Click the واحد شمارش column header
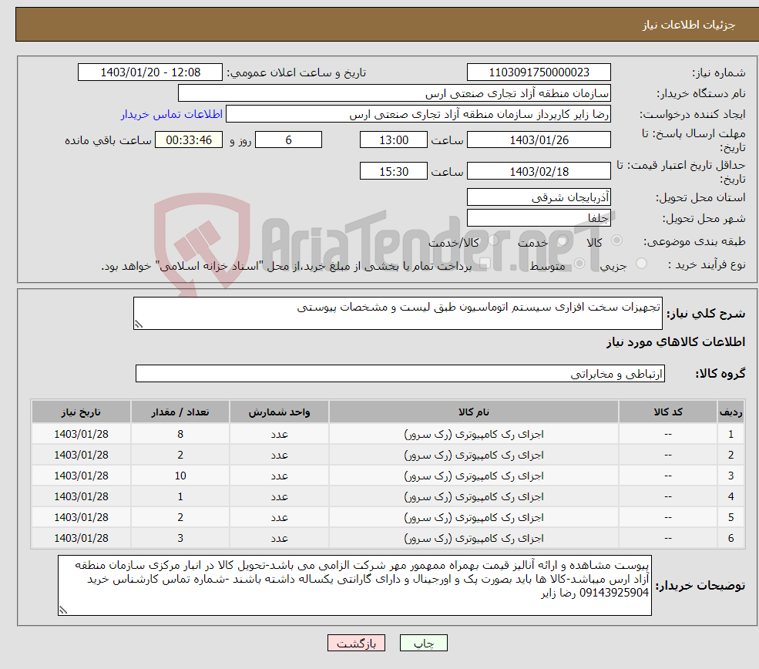Image resolution: width=759 pixels, height=669 pixels. click(279, 412)
